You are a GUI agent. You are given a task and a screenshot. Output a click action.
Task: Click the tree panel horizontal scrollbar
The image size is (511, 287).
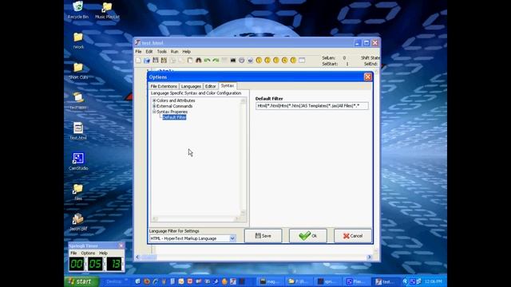(x=196, y=218)
